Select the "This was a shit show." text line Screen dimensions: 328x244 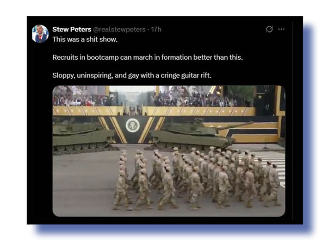pyautogui.click(x=85, y=39)
